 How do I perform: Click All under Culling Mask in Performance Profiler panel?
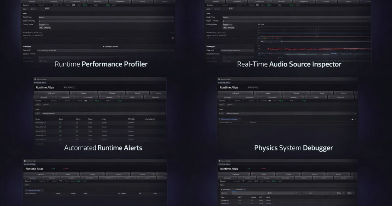pyautogui.click(x=41, y=28)
